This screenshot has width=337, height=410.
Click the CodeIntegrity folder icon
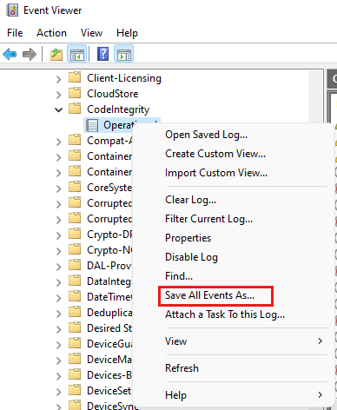(75, 109)
